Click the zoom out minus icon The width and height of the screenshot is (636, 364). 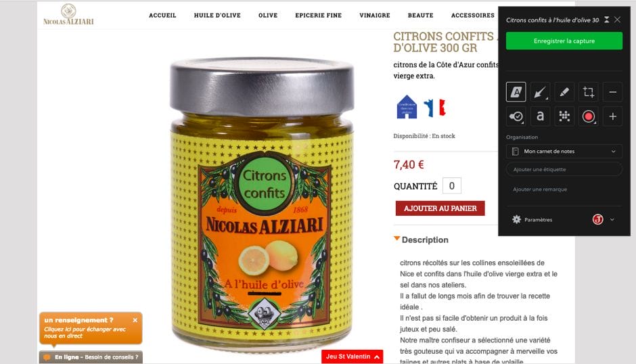[x=612, y=92]
